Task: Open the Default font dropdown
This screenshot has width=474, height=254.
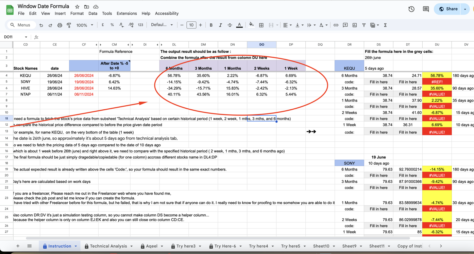Action: [162, 25]
